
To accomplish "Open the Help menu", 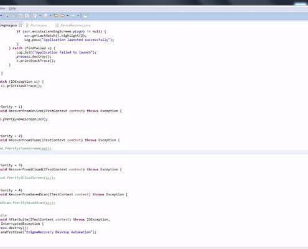I will tap(12, 9).
